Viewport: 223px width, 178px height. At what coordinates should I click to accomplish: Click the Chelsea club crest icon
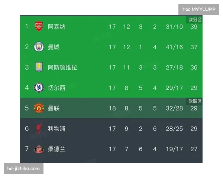click(39, 88)
